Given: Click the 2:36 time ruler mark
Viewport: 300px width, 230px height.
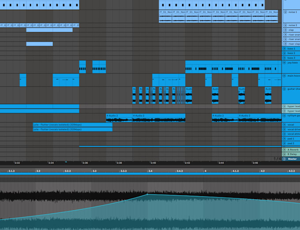Looking at the screenshot, I should tap(85, 163).
